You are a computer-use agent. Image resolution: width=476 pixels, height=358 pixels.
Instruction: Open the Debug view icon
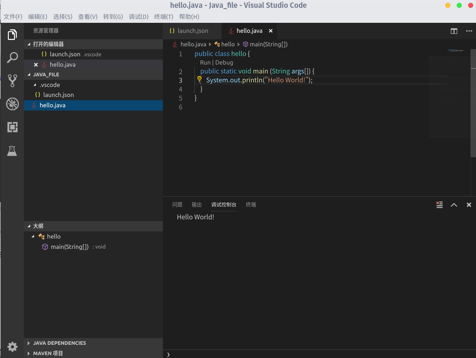coord(12,104)
